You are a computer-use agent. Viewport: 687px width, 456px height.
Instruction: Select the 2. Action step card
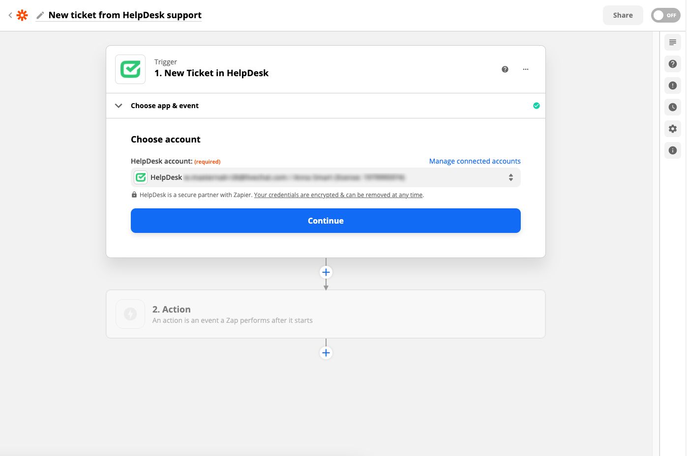pos(326,314)
